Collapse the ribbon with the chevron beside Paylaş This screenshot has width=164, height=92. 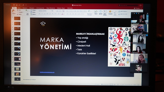(141, 8)
